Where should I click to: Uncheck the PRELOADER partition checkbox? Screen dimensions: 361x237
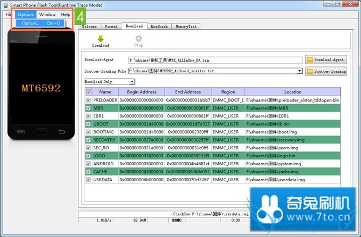[88, 100]
